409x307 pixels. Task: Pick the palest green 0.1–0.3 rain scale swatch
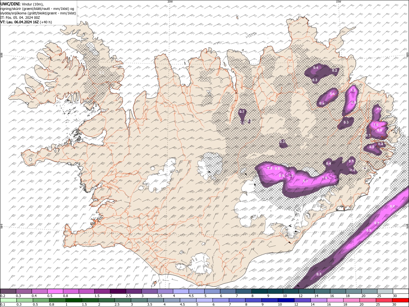tap(8, 300)
